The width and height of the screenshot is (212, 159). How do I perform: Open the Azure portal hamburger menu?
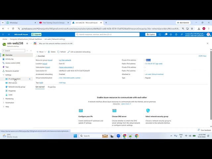point(9,34)
